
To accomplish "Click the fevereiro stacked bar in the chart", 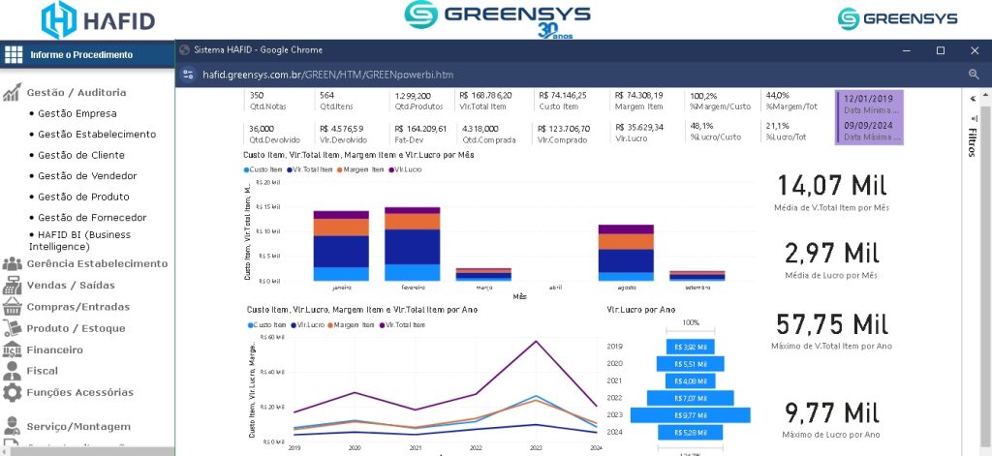I will pyautogui.click(x=412, y=244).
